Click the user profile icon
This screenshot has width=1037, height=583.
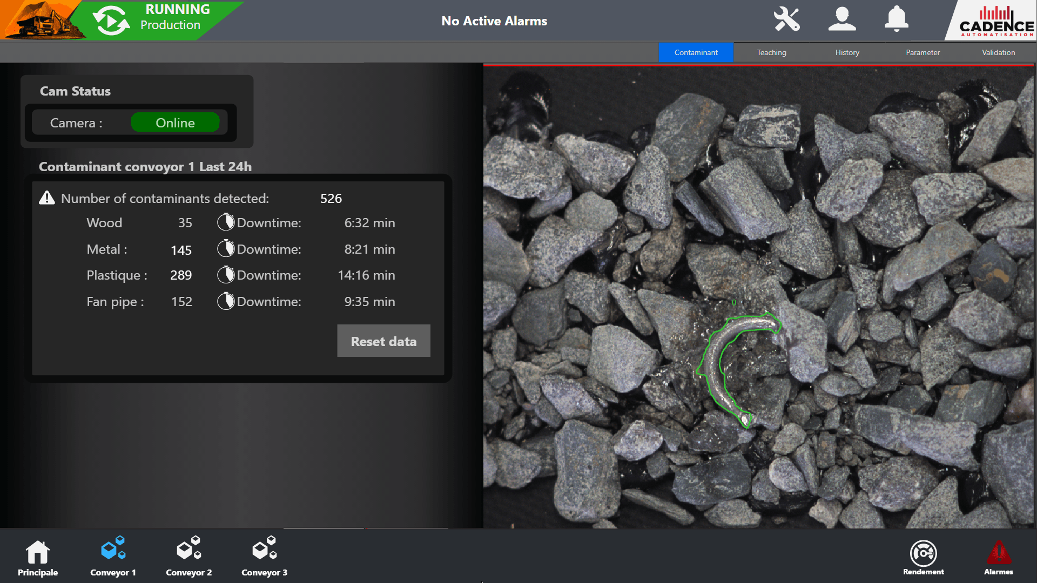tap(842, 19)
